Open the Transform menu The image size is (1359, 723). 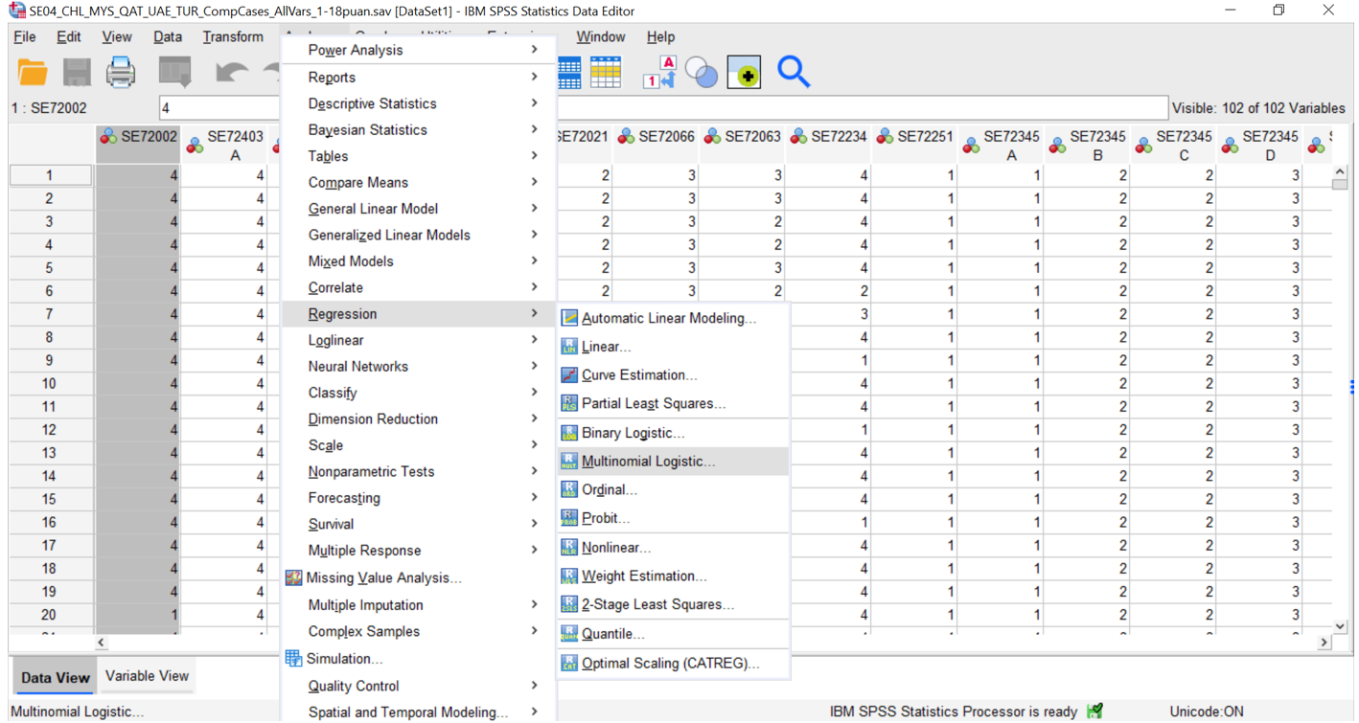pos(233,36)
